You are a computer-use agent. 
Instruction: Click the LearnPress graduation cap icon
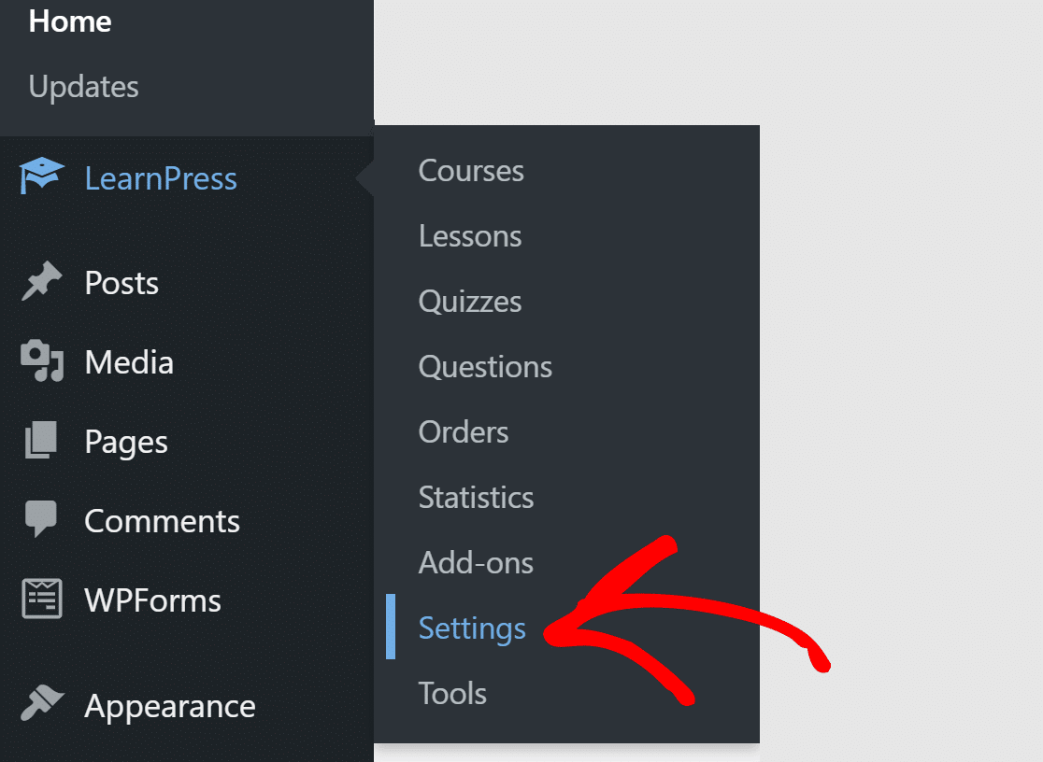point(40,177)
